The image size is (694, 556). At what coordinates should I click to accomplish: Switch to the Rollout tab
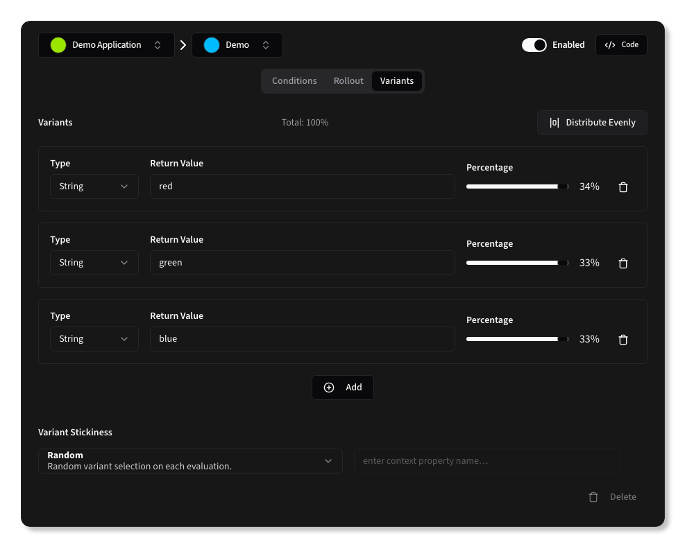click(x=348, y=81)
